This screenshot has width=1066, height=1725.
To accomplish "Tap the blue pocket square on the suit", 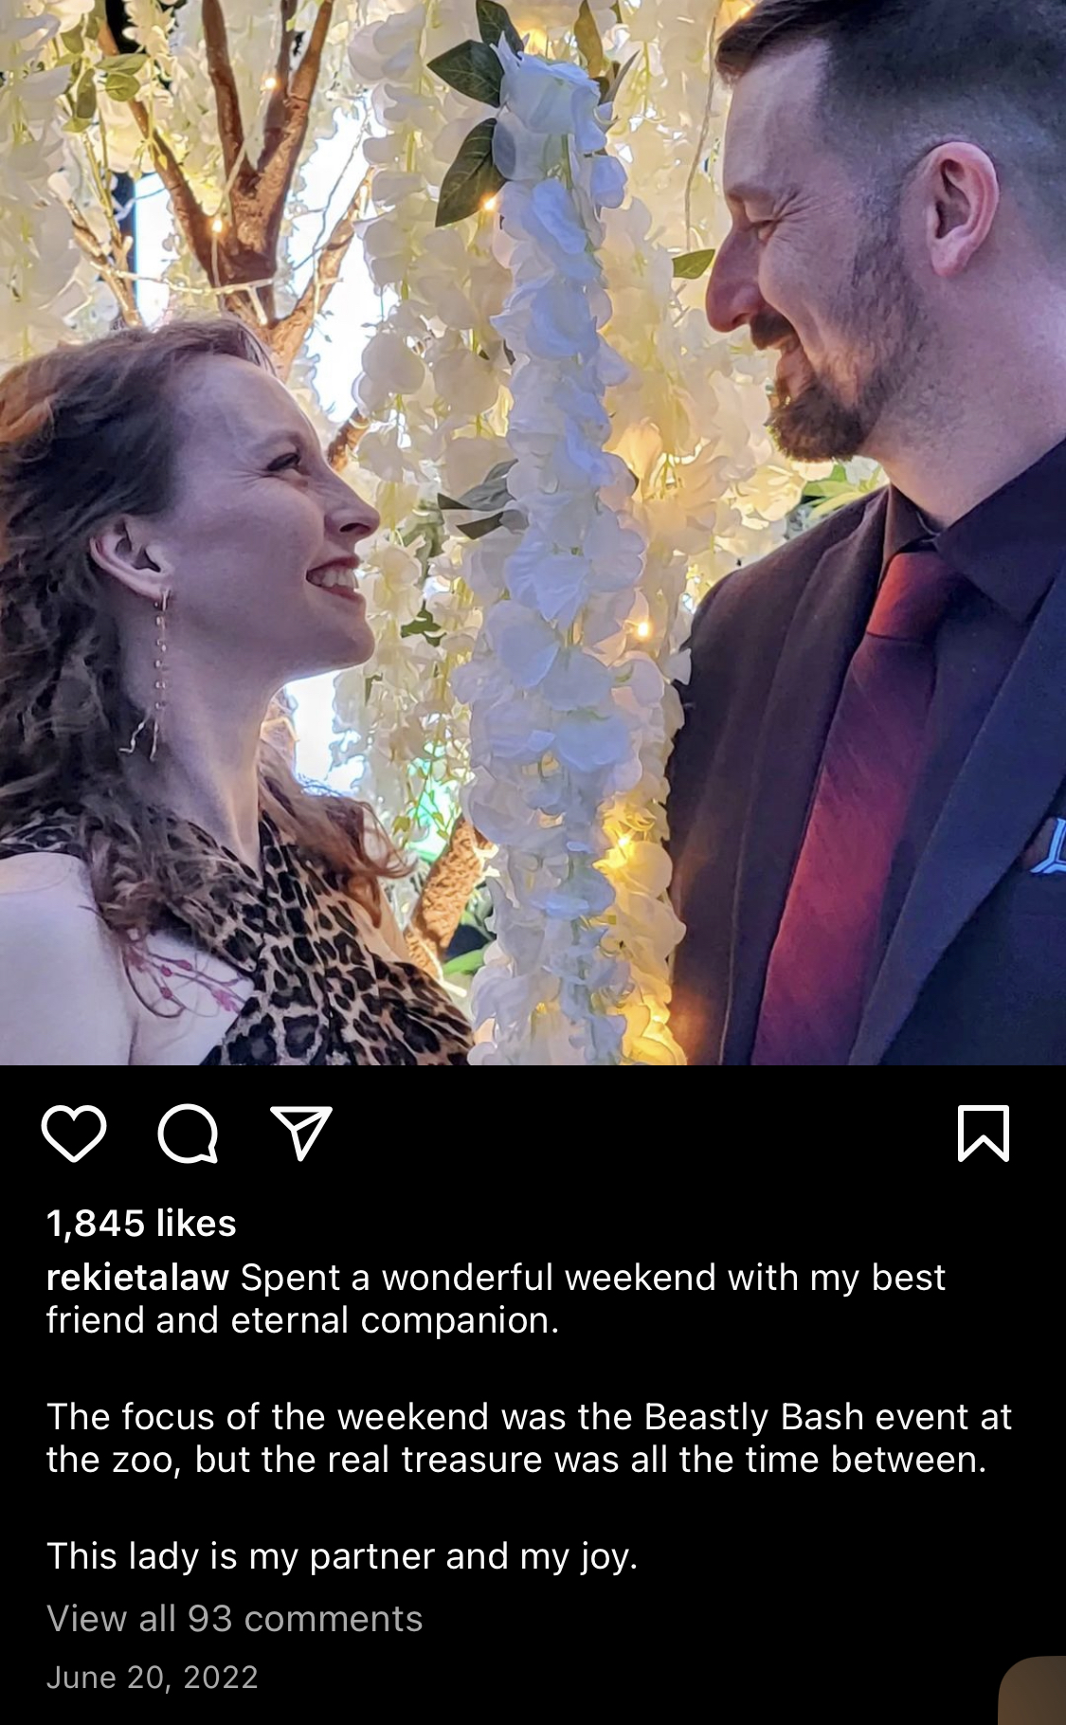I will tap(1049, 846).
